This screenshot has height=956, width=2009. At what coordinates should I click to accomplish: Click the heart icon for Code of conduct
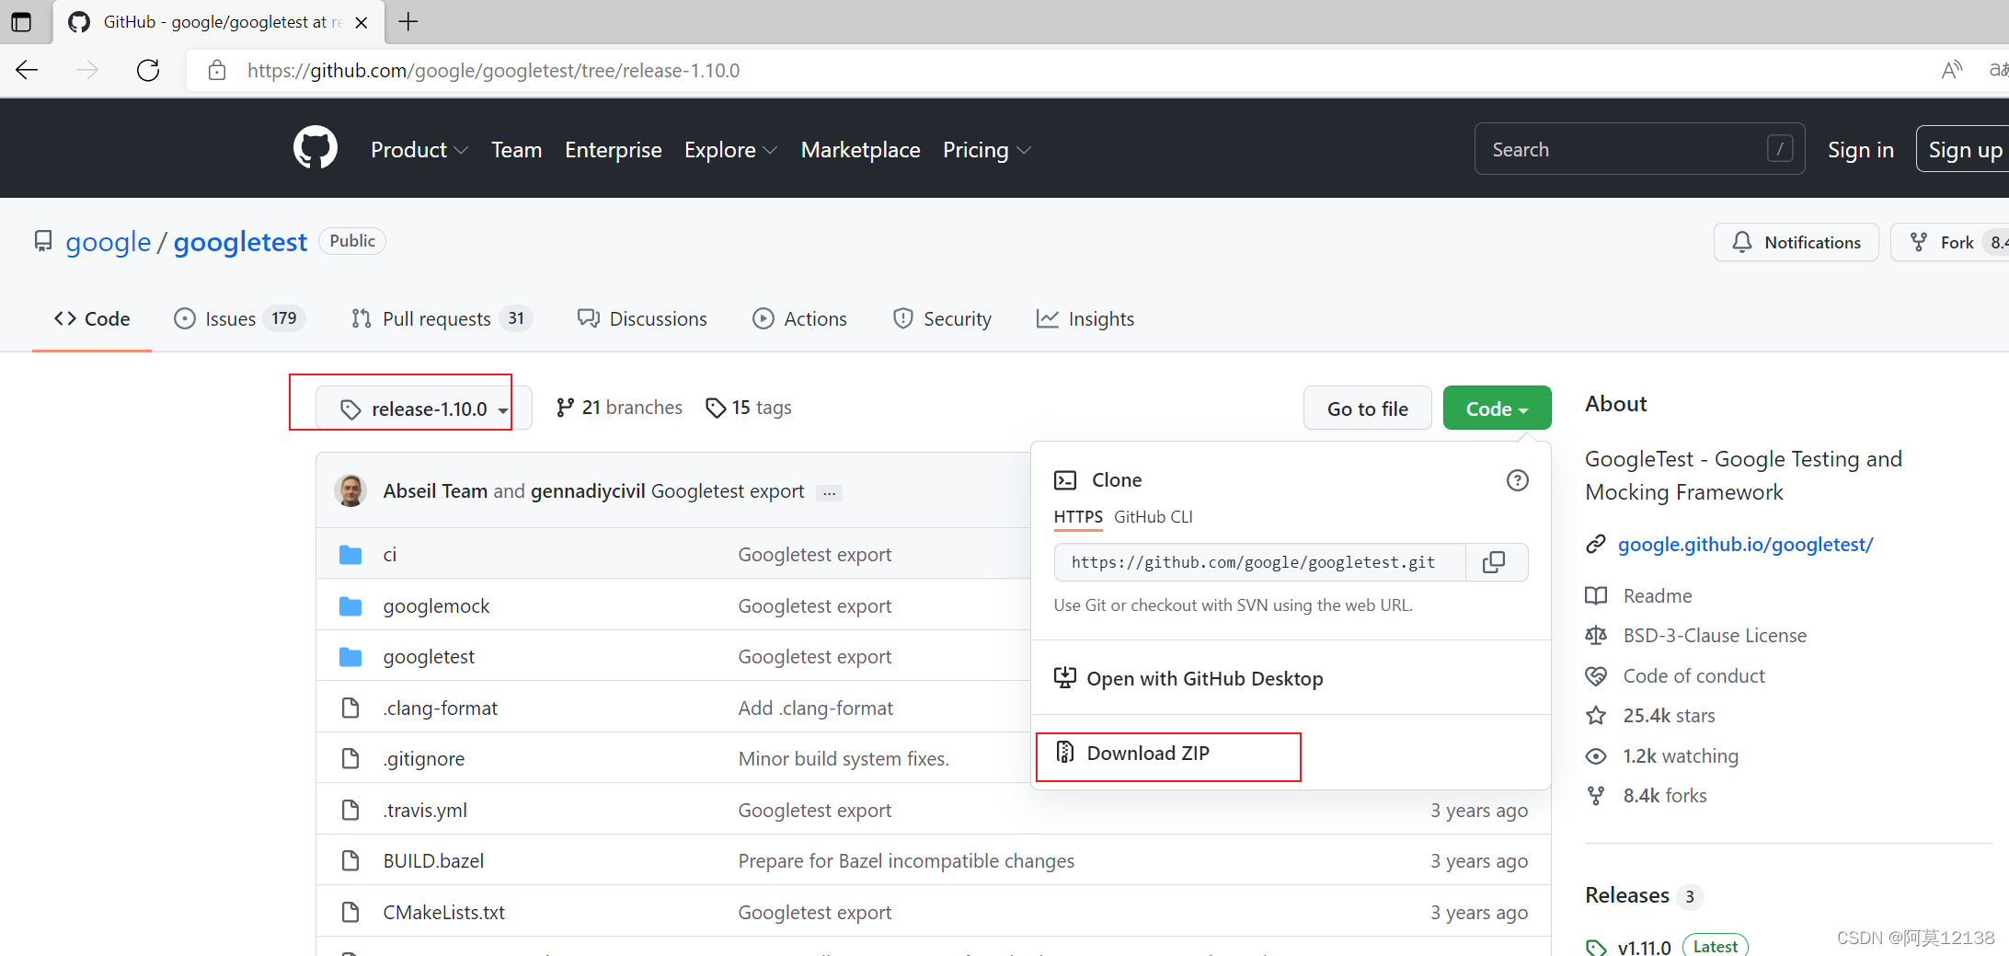tap(1596, 676)
